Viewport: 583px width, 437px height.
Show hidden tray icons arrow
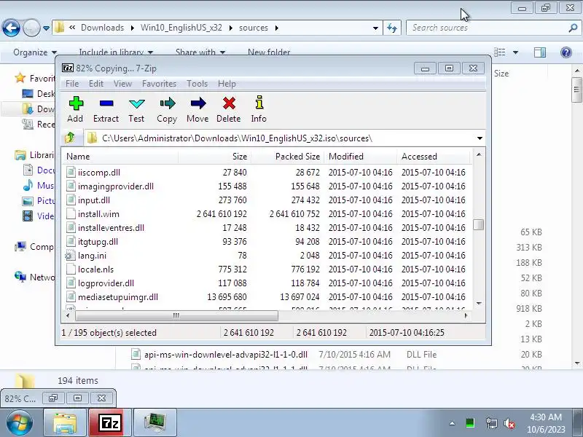452,423
